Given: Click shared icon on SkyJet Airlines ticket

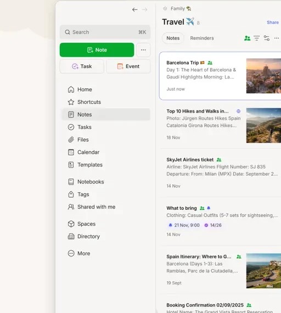Looking at the screenshot, I should click(219, 160).
